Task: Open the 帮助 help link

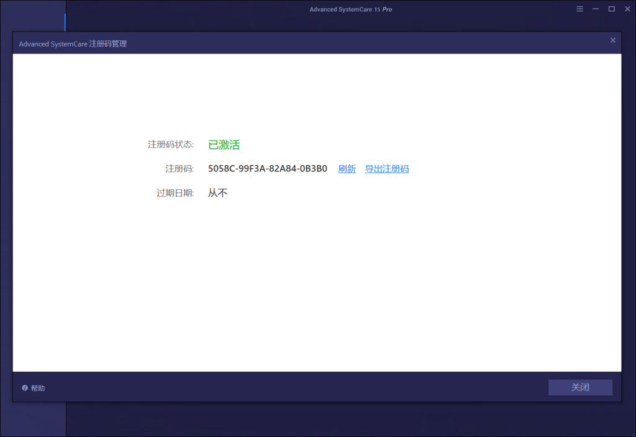Action: (38, 388)
